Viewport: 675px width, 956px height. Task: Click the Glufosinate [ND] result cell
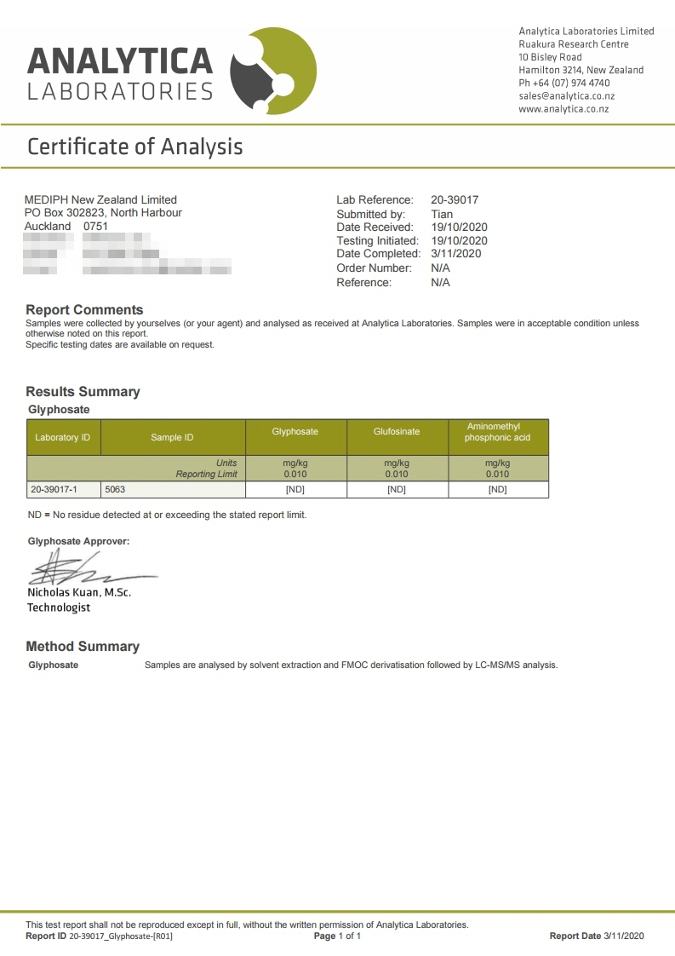point(398,490)
